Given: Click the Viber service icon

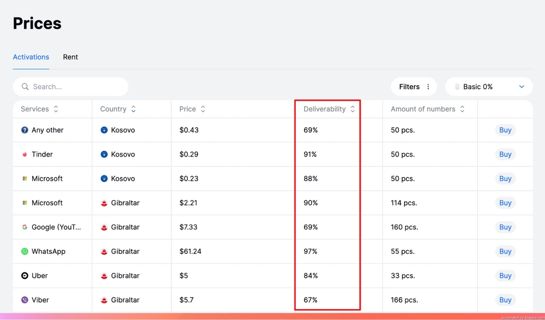Looking at the screenshot, I should (x=25, y=300).
